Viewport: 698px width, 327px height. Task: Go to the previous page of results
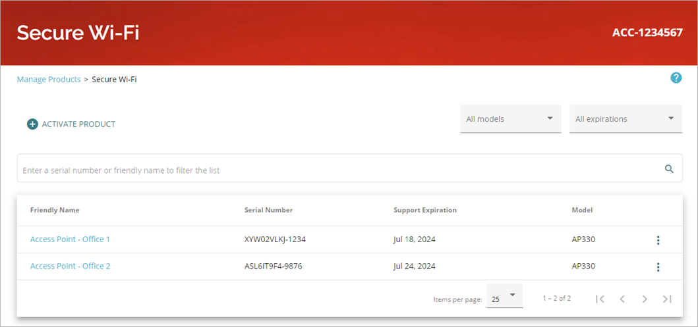pos(622,299)
